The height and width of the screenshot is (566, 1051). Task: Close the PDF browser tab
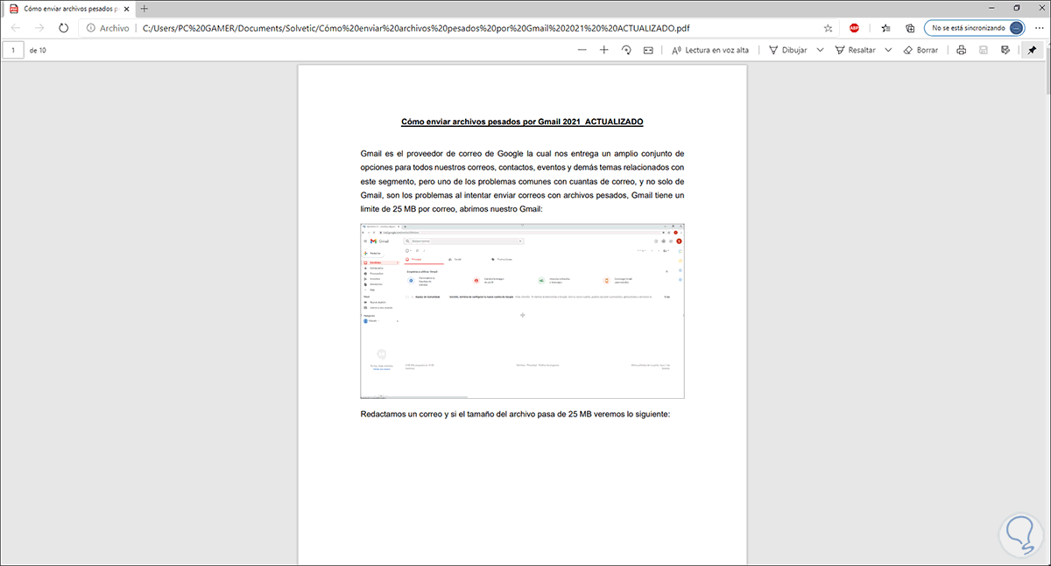pos(125,9)
